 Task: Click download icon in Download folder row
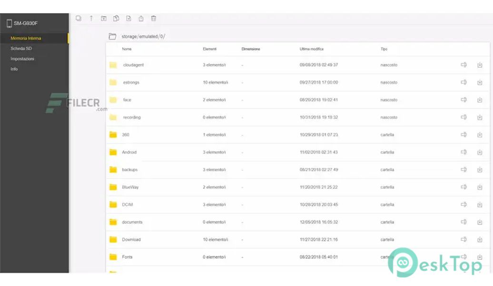coord(480,240)
